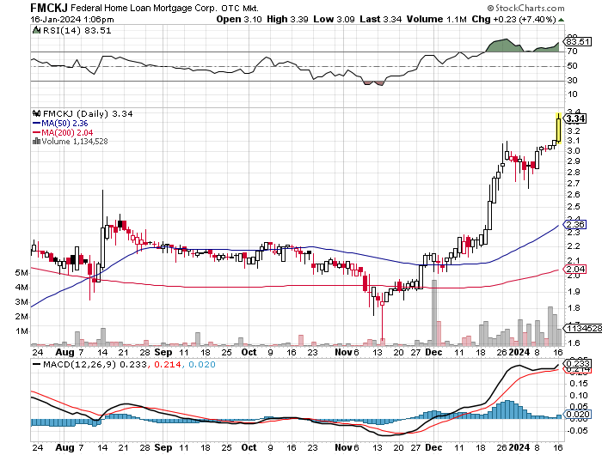Click the 70 RSI overbought level label
The height and width of the screenshot is (455, 602).
573,51
